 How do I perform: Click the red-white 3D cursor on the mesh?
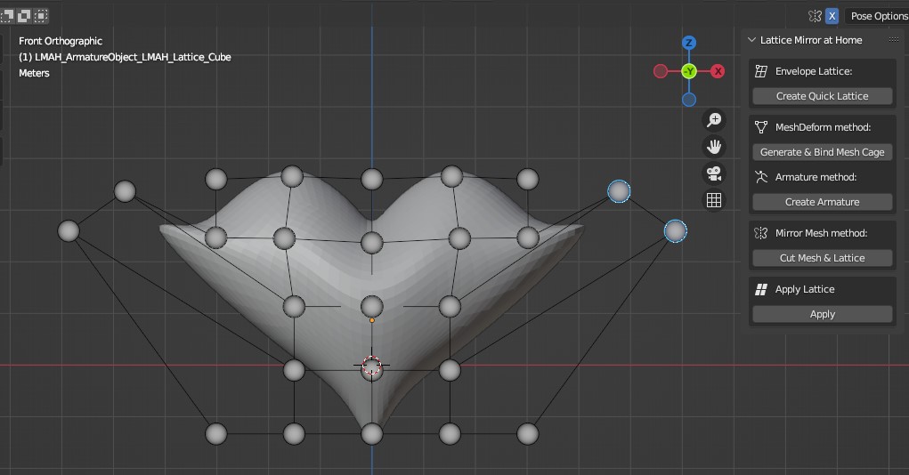click(x=371, y=366)
